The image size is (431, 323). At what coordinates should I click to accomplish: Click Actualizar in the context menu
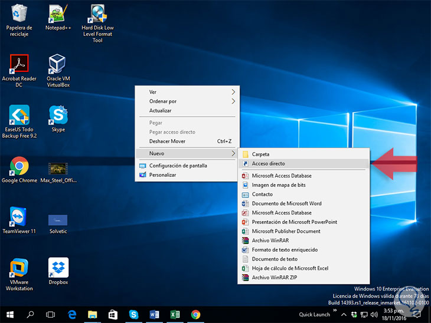coord(161,111)
